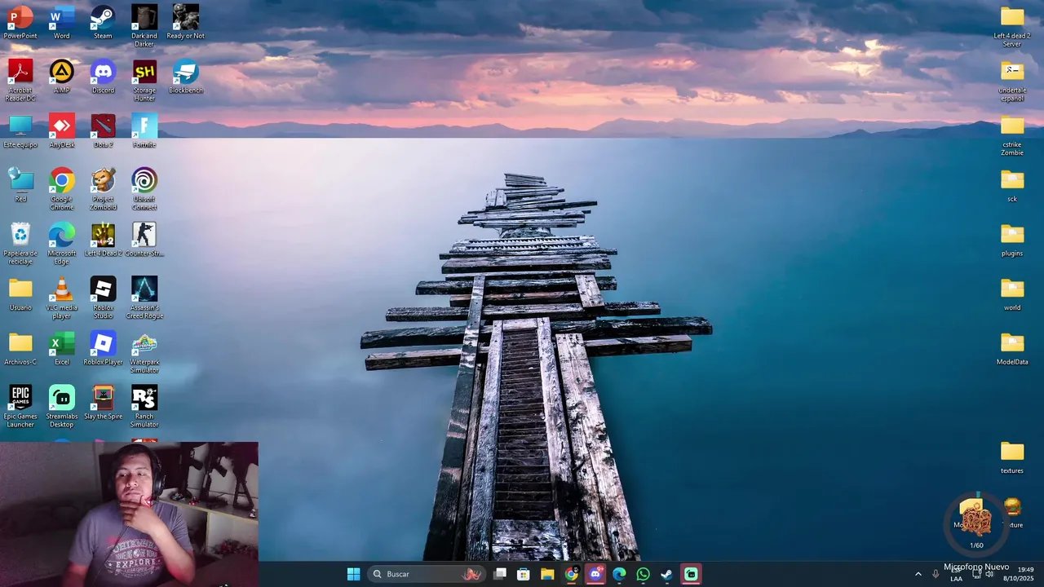Image resolution: width=1044 pixels, height=587 pixels.
Task: Select the Ranch Simulator game icon
Action: click(x=144, y=407)
